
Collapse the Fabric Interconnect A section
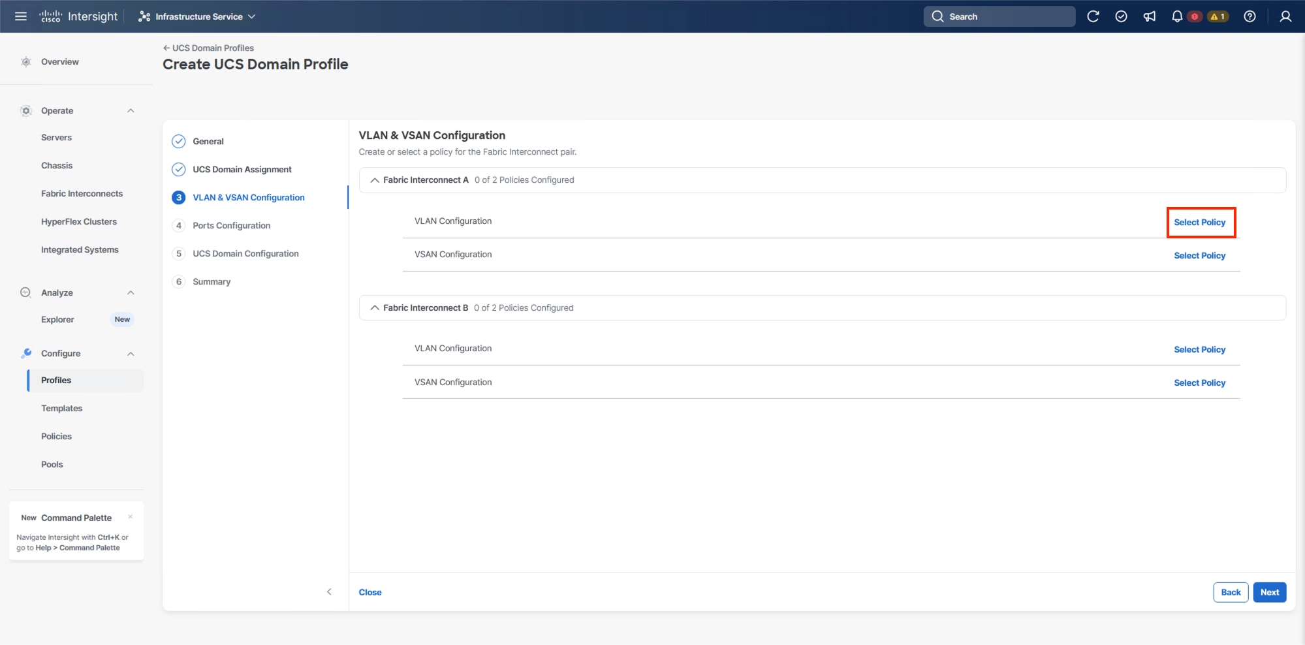[x=375, y=180]
